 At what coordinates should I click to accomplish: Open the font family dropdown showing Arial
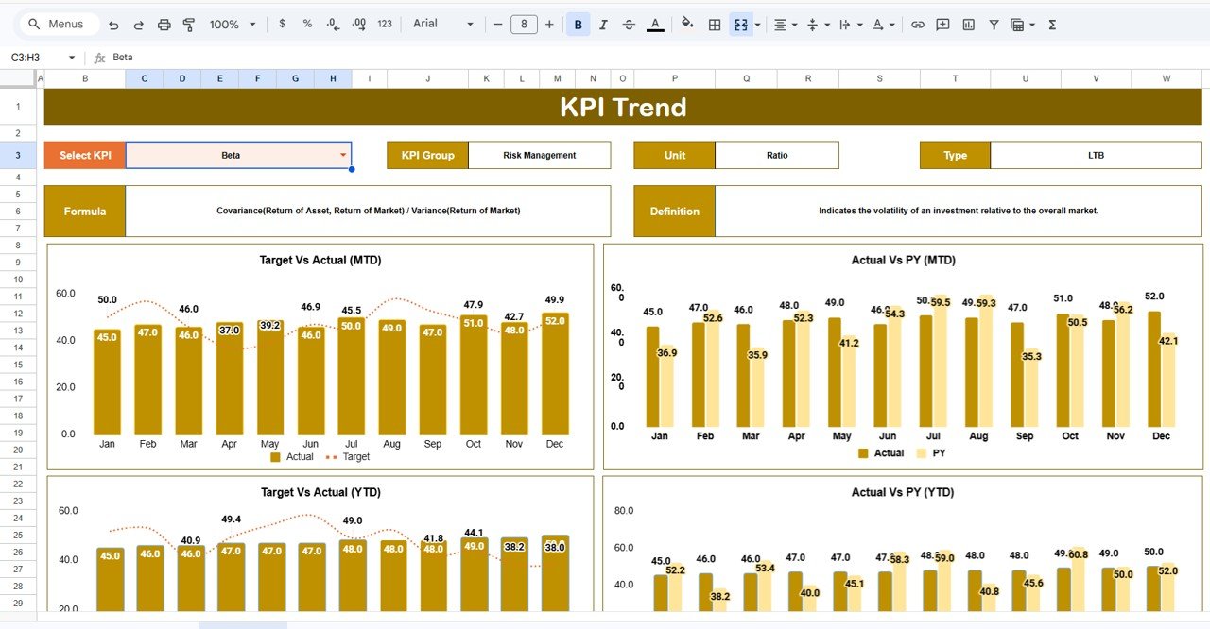click(x=440, y=24)
